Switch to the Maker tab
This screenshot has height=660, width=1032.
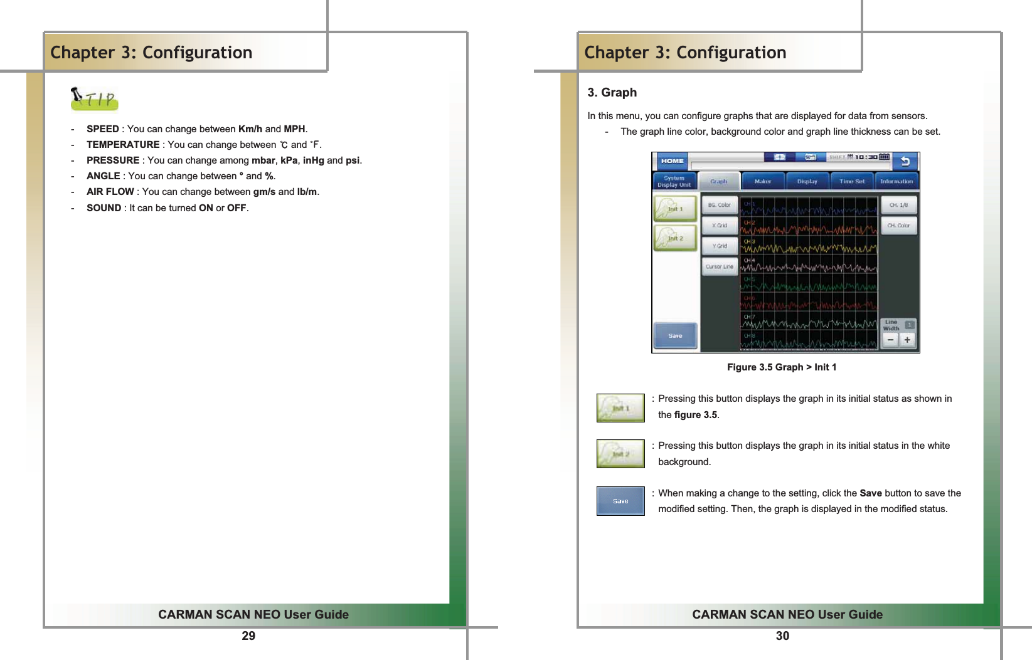pos(763,181)
